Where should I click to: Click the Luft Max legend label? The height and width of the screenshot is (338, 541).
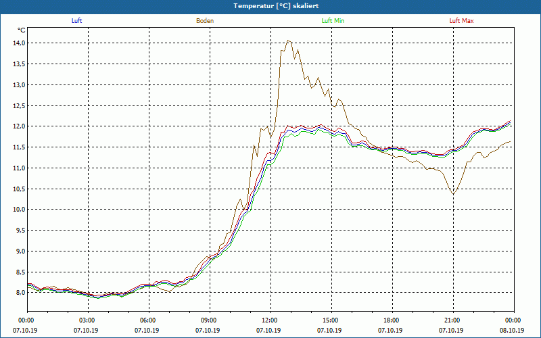click(x=461, y=21)
